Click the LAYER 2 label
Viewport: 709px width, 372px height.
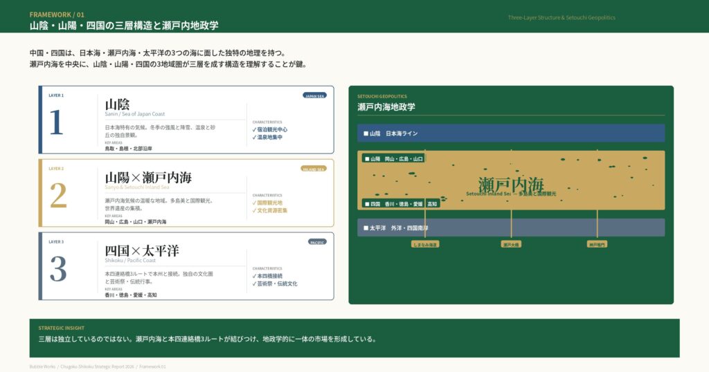point(56,169)
